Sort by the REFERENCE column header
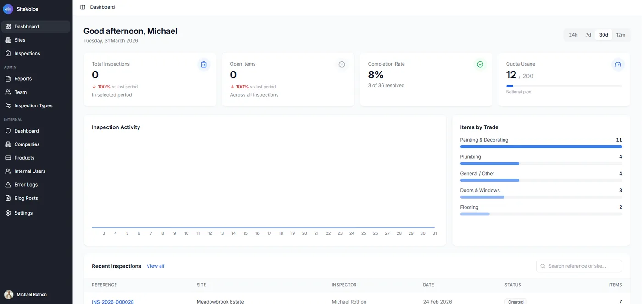 pyautogui.click(x=104, y=285)
